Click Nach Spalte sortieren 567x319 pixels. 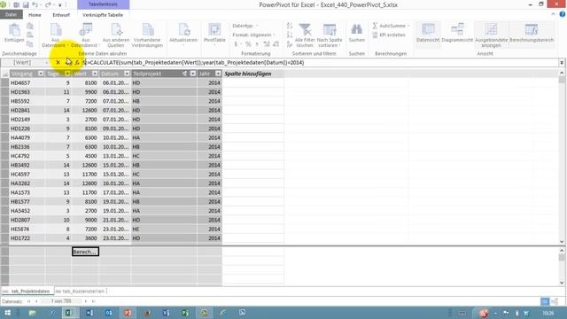[x=330, y=35]
